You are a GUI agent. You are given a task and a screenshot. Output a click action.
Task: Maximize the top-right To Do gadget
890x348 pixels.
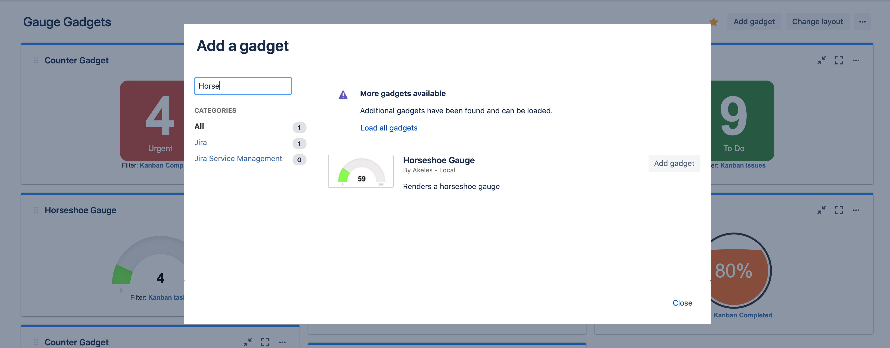pyautogui.click(x=839, y=60)
